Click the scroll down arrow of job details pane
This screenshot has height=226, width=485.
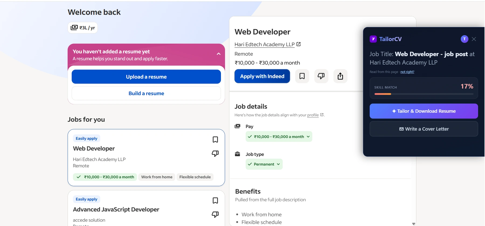click(414, 224)
